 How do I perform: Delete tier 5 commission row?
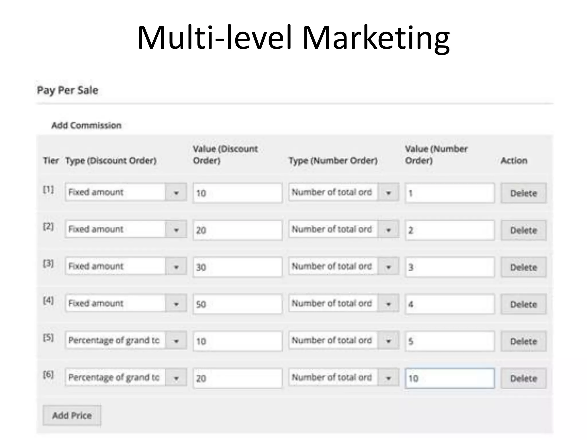coord(524,341)
